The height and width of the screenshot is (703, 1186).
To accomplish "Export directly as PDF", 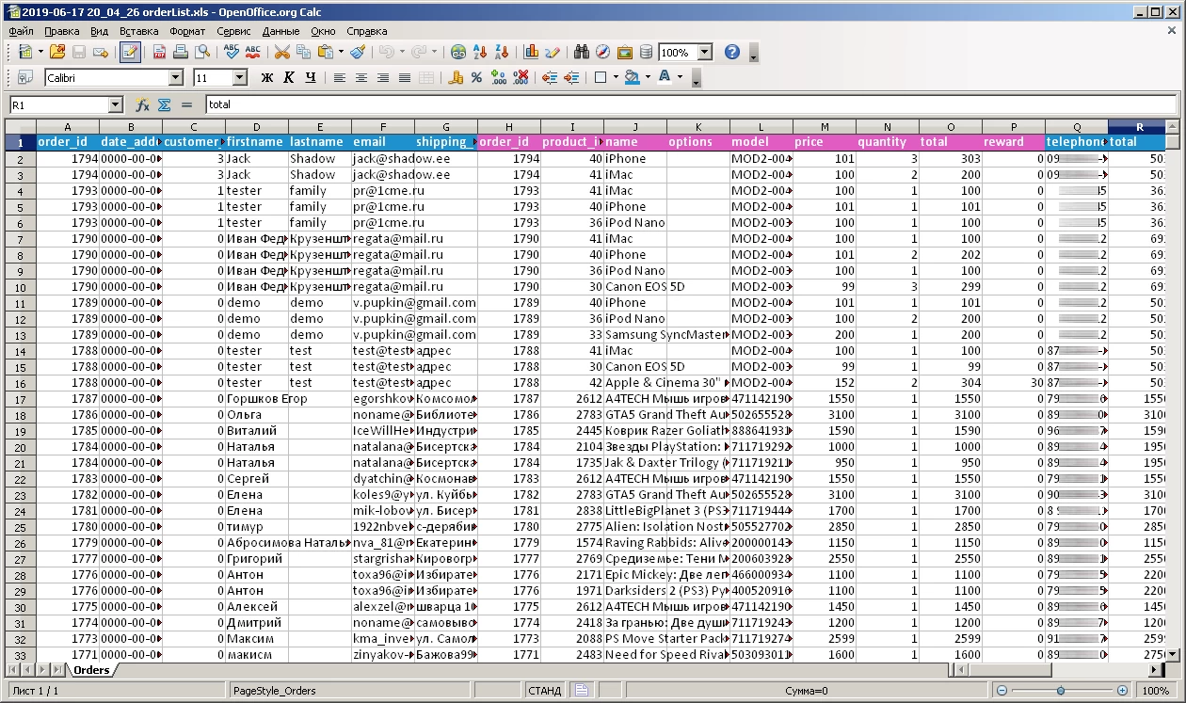I will [x=159, y=53].
